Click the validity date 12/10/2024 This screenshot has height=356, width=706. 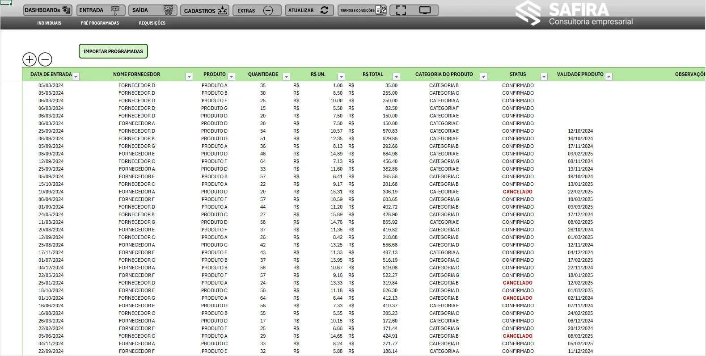pos(580,131)
